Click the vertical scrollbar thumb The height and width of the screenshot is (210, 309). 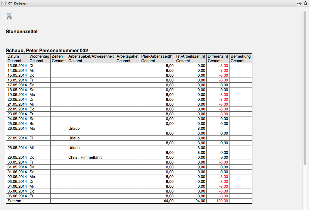(305, 87)
